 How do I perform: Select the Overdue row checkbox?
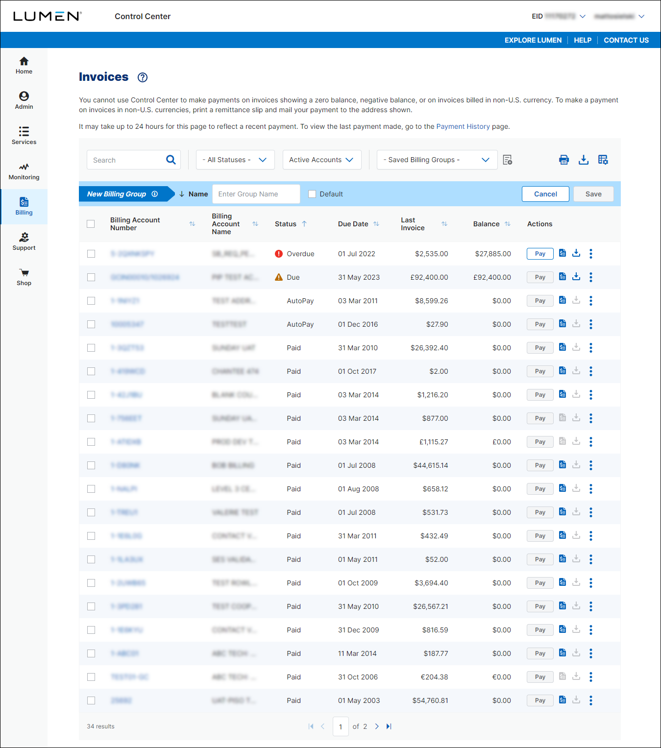(x=91, y=254)
